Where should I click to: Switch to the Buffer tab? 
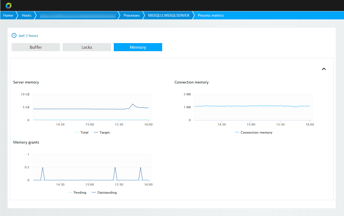point(36,47)
